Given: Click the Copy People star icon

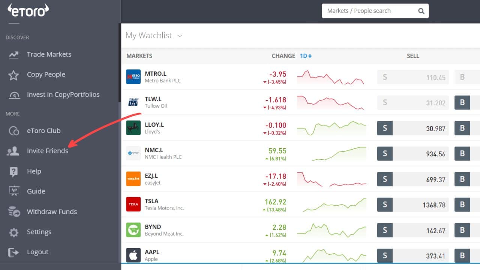Looking at the screenshot, I should click(x=13, y=74).
